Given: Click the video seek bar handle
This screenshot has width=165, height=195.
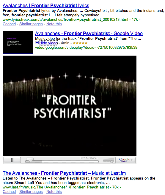Looking at the screenshot, I should [29, 160].
